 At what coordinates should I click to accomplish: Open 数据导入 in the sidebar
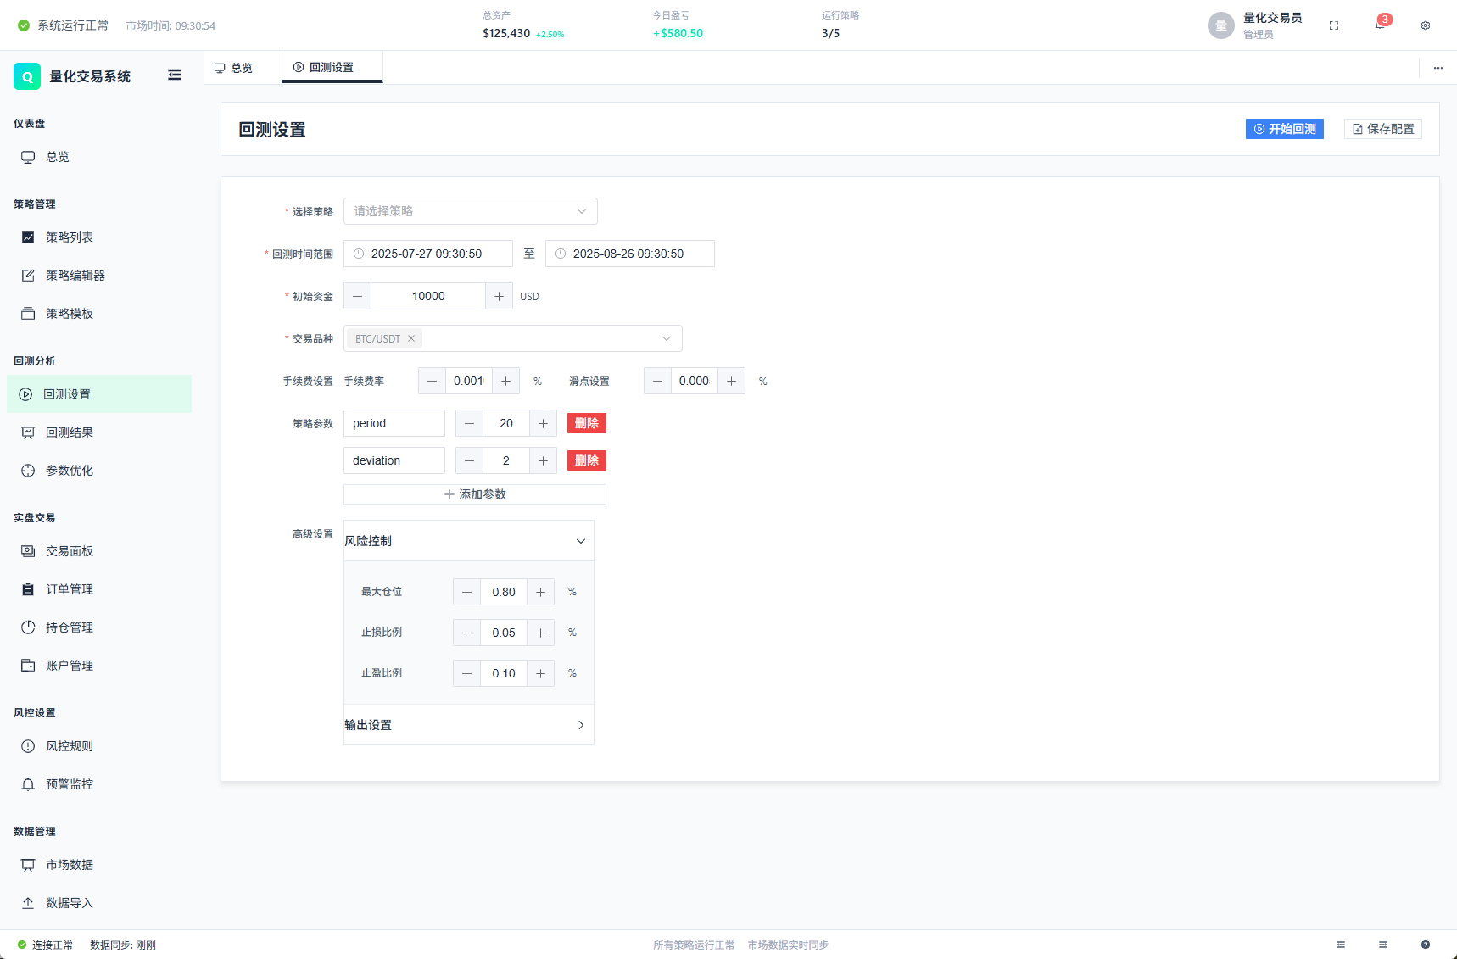tap(99, 903)
